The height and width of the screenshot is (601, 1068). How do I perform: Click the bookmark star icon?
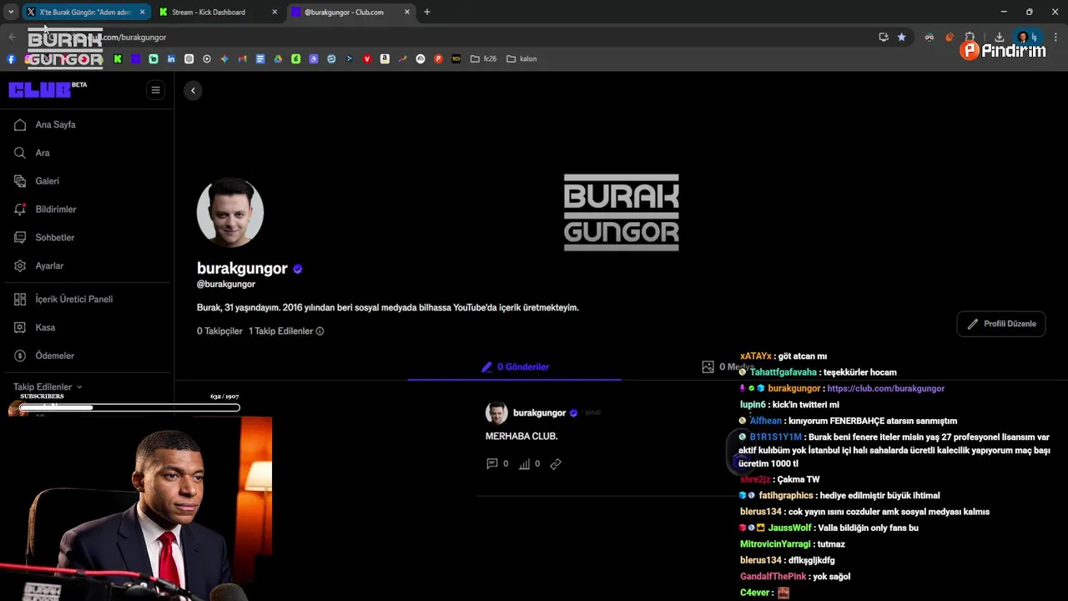(902, 37)
